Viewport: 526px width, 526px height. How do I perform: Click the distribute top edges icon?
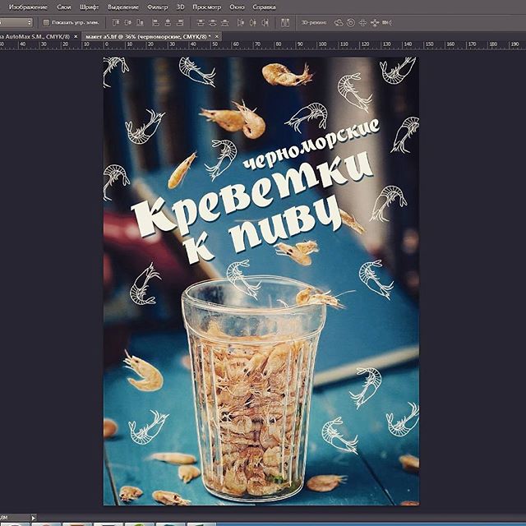click(201, 22)
